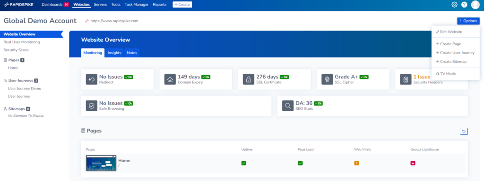The image size is (484, 181).
Task: Open the https://www.rapidspike.com link
Action: [114, 21]
